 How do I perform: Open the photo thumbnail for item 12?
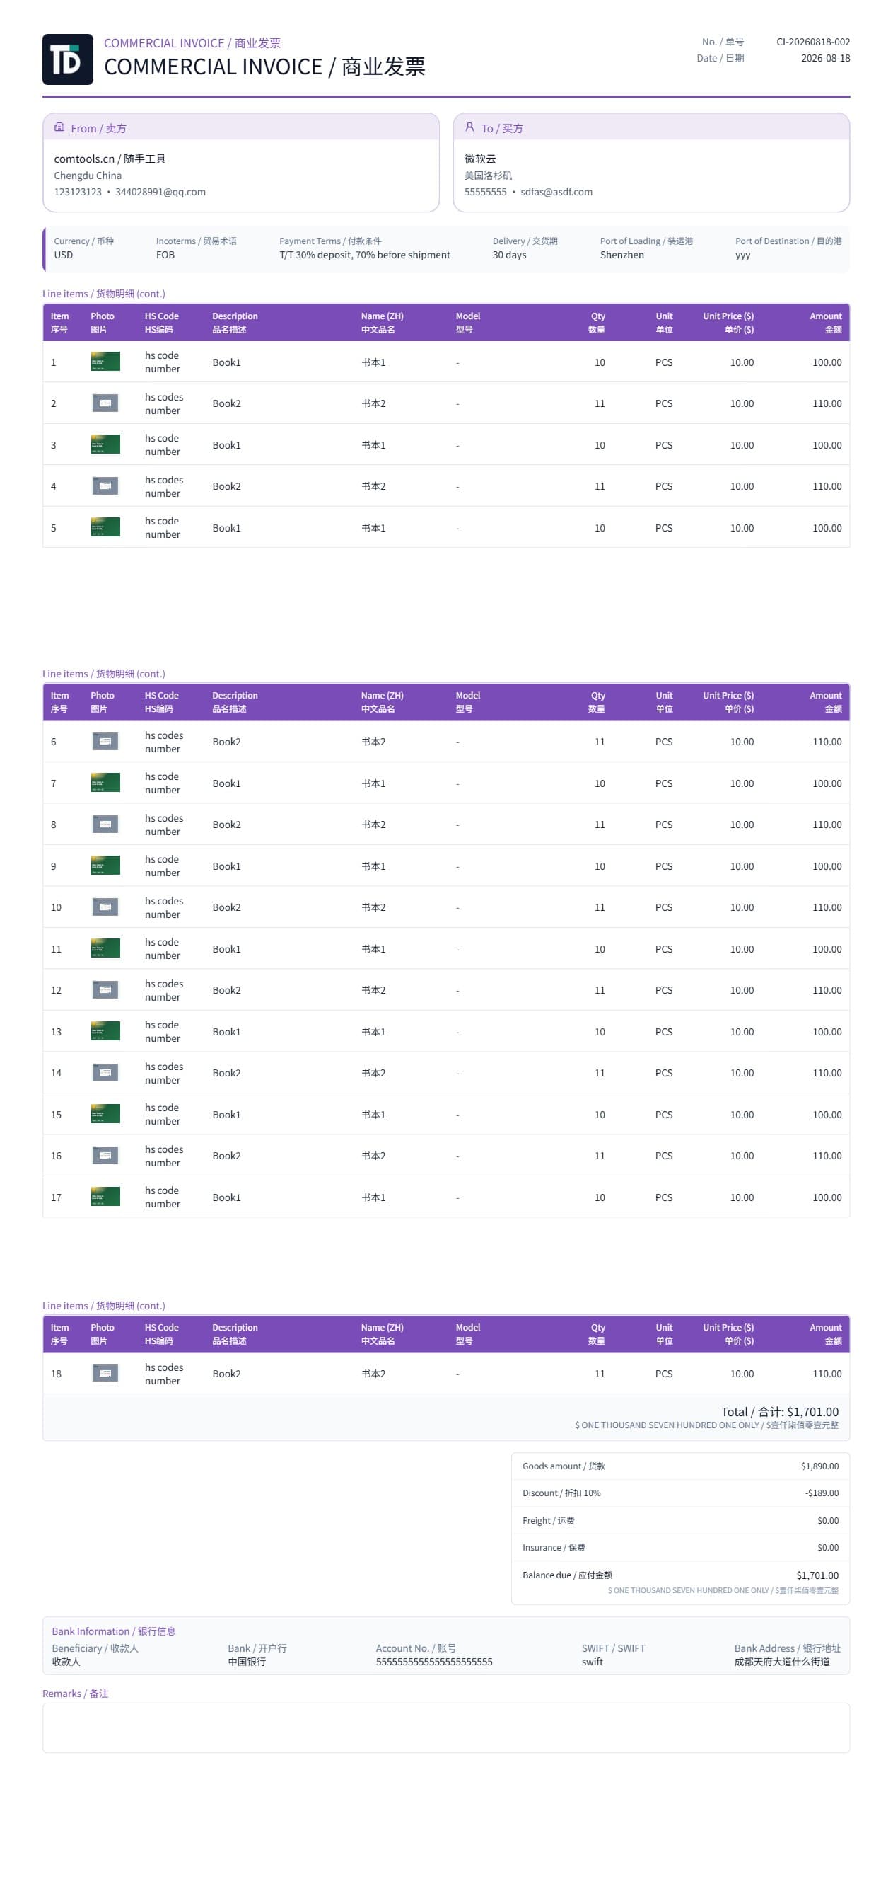(105, 990)
